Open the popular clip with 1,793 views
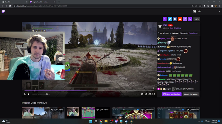The height and width of the screenshot is (124, 222). click(x=179, y=113)
